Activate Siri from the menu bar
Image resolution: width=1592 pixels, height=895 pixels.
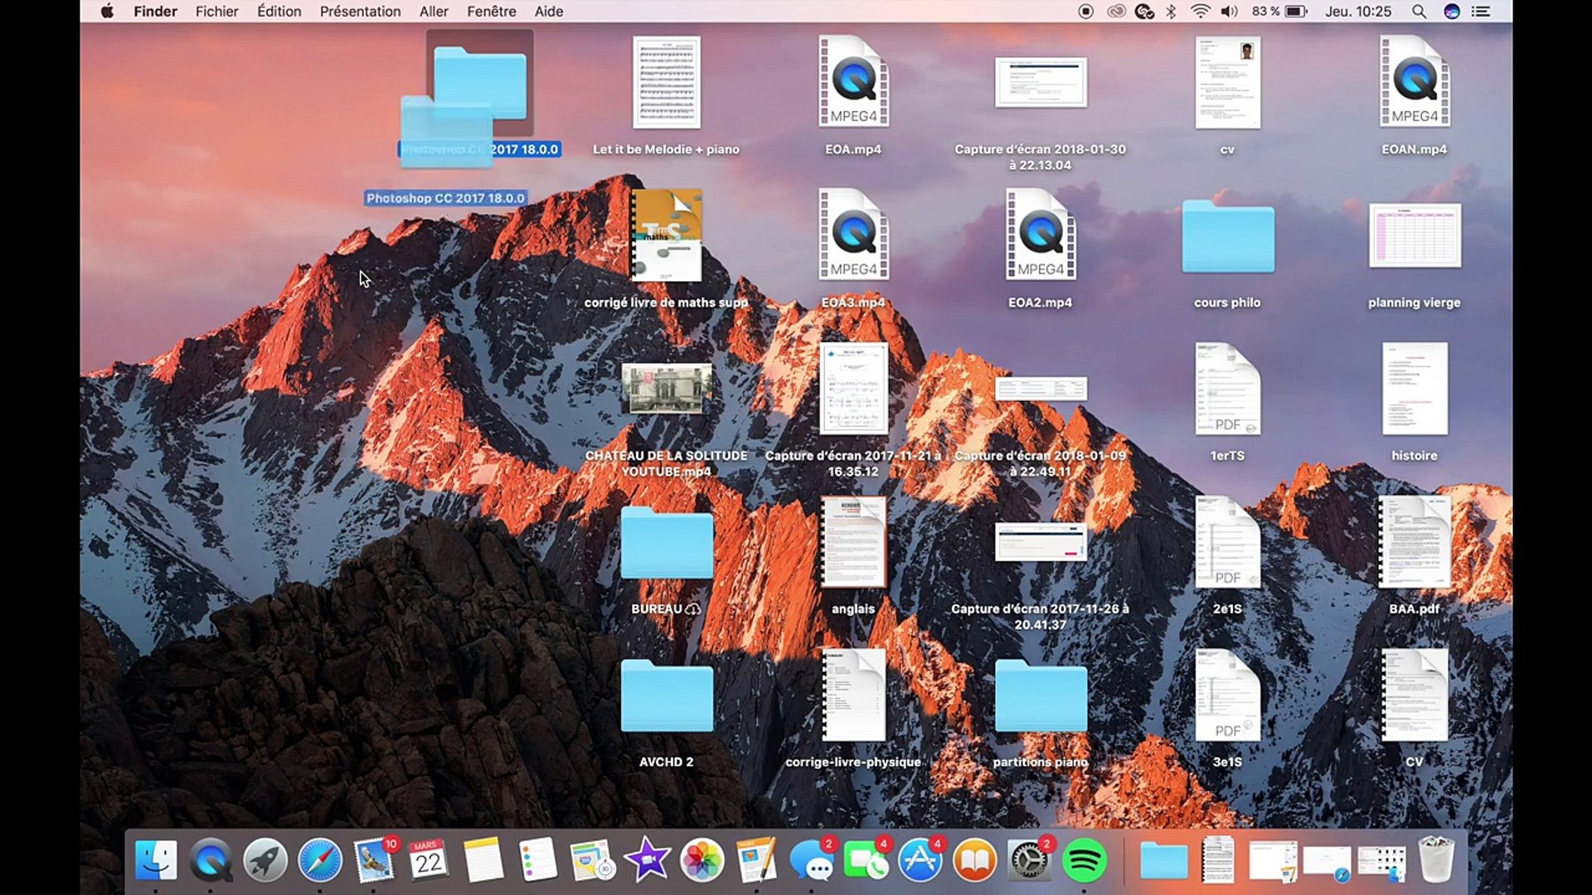pyautogui.click(x=1451, y=12)
